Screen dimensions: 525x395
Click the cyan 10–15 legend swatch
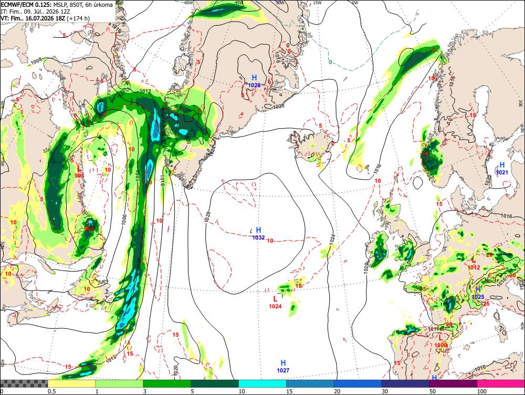pos(262,383)
